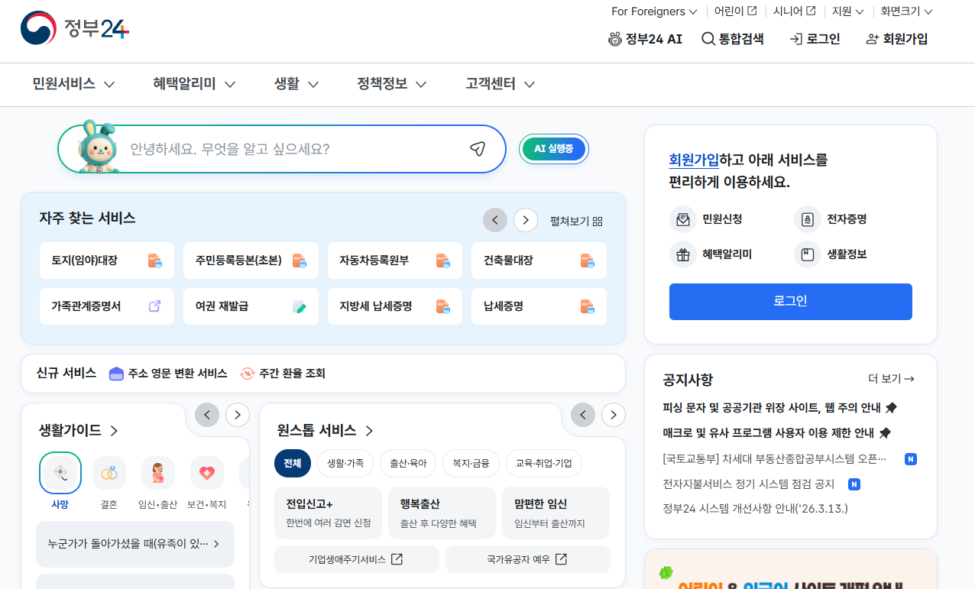
Task: Select the 결혼 category in 생활가이드
Action: click(x=109, y=473)
